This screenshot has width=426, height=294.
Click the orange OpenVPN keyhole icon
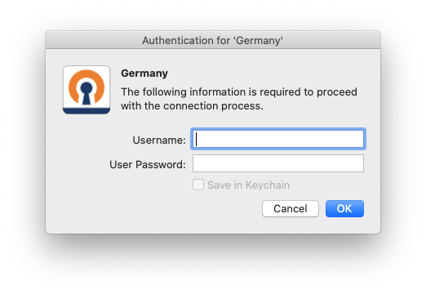pyautogui.click(x=87, y=90)
